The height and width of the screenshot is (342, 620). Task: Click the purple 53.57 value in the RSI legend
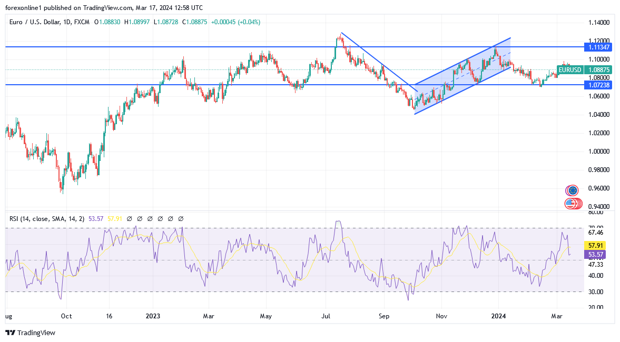click(x=96, y=218)
